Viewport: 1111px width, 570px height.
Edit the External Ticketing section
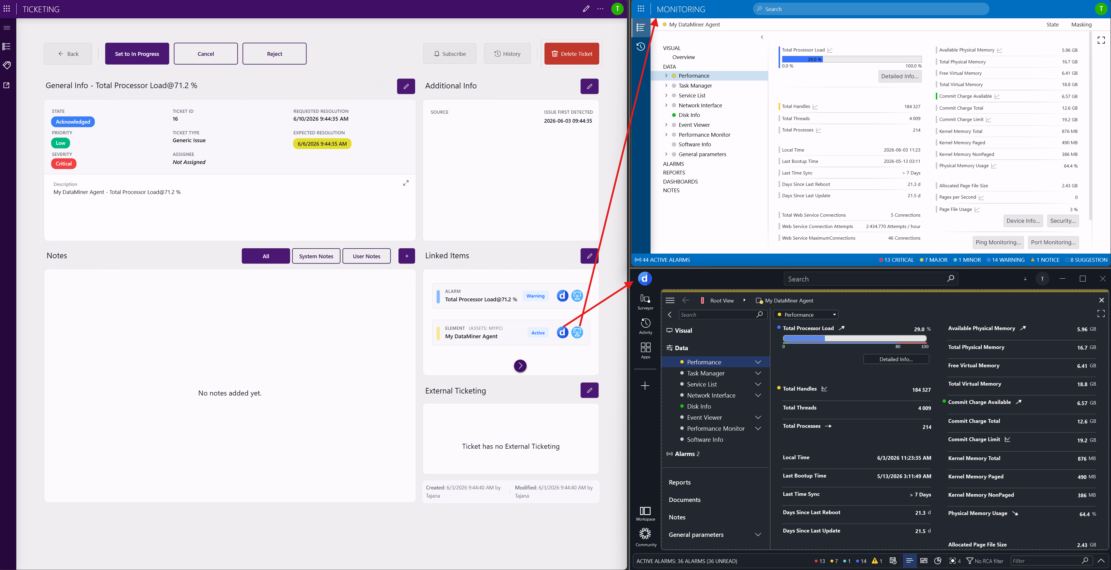click(590, 390)
